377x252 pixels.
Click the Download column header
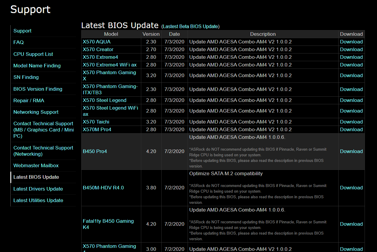[351, 34]
